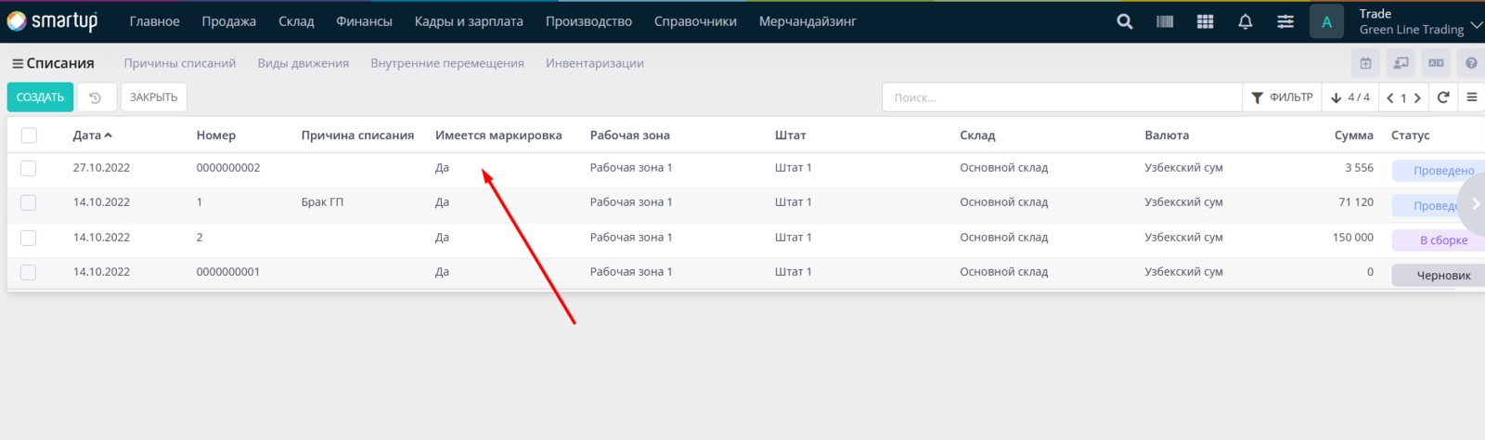1485x440 pixels.
Task: Click the translation language icon
Action: 1436,63
